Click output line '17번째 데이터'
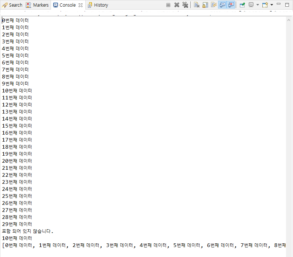 coord(17,140)
